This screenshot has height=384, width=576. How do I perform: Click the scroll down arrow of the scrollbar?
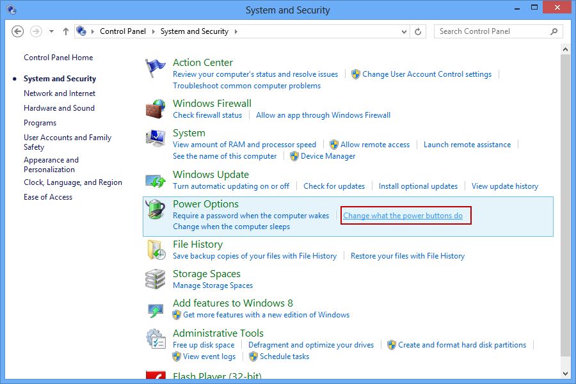565,374
